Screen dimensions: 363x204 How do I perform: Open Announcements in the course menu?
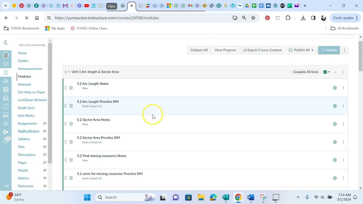[30, 69]
